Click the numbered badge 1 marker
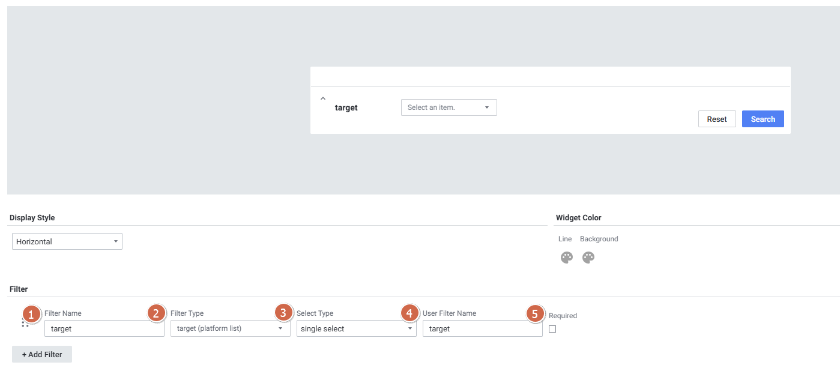Screen dimensions: 840x377 click(31, 313)
